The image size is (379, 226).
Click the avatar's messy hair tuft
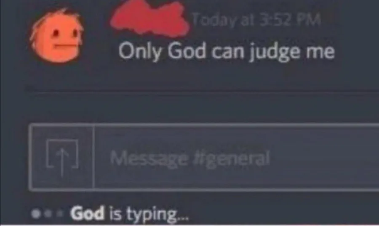[60, 14]
